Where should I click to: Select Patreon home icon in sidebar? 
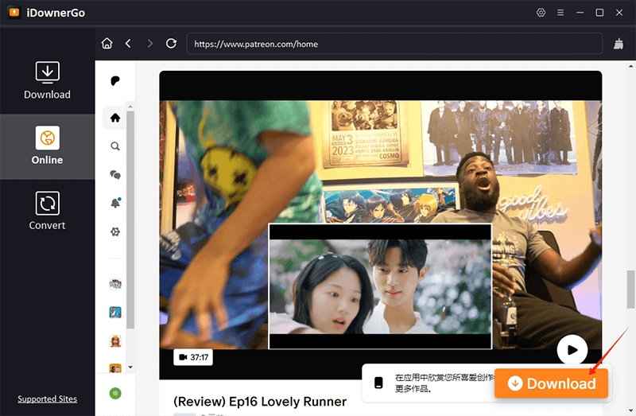point(115,118)
